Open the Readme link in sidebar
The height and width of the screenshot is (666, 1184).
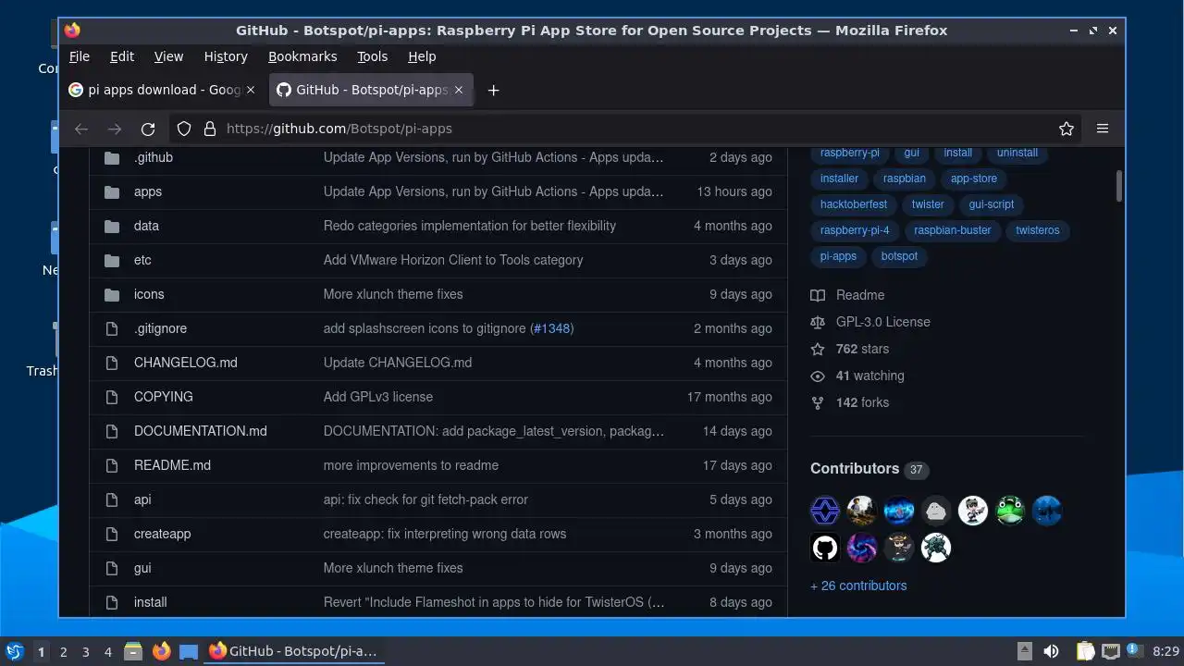pyautogui.click(x=860, y=295)
